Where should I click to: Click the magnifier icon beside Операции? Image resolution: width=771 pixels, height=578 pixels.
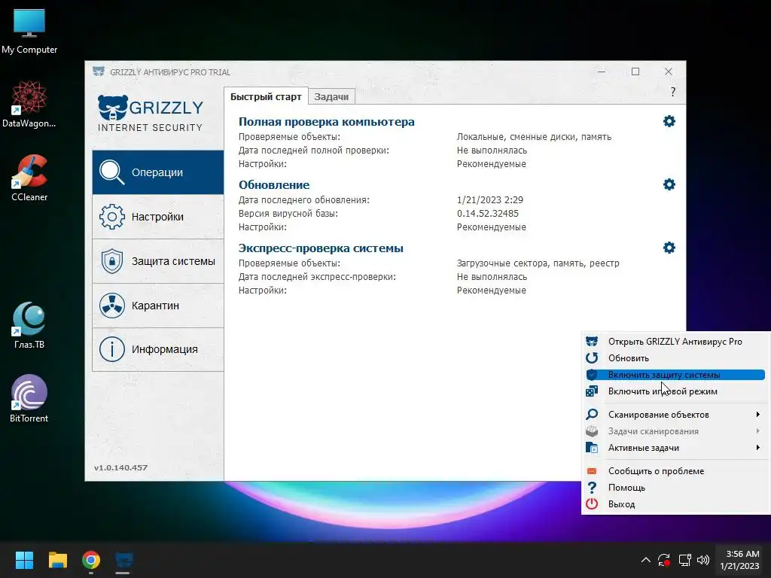tap(111, 172)
